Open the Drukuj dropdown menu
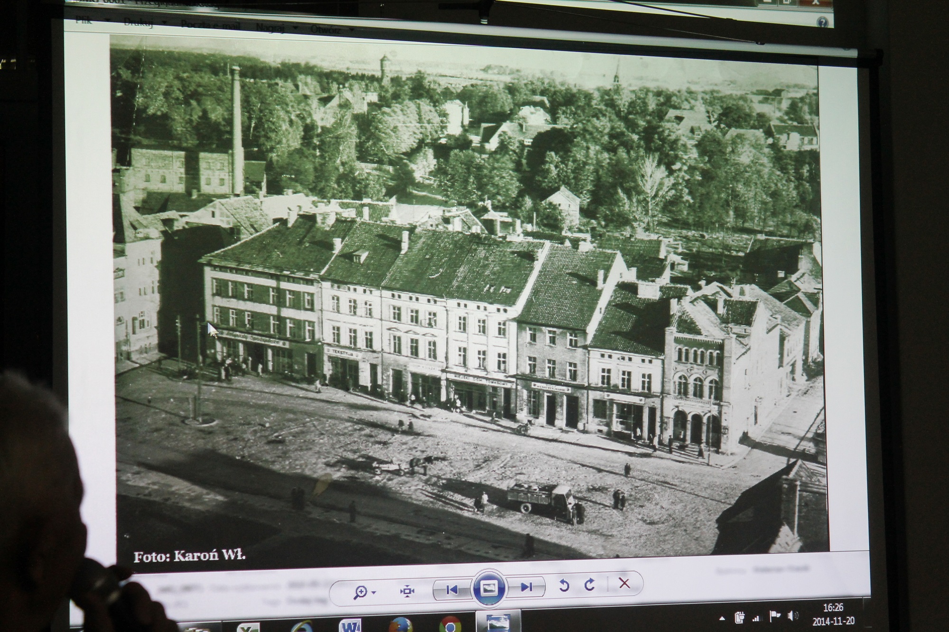 click(145, 22)
